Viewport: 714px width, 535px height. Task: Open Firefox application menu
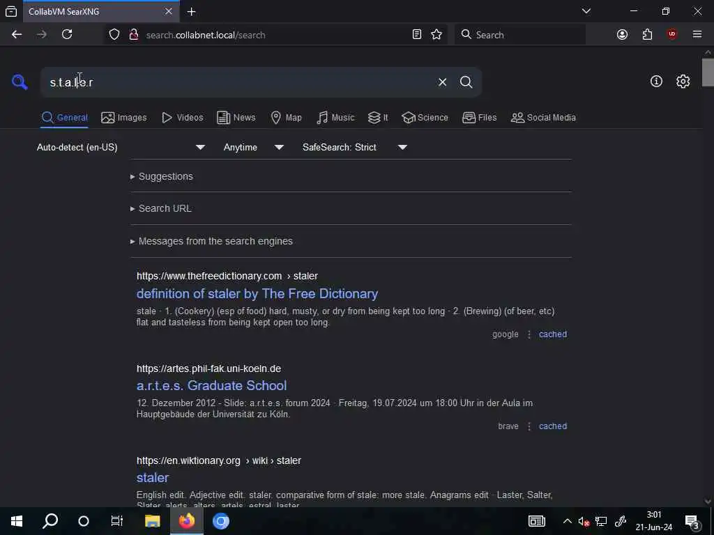[x=697, y=35]
